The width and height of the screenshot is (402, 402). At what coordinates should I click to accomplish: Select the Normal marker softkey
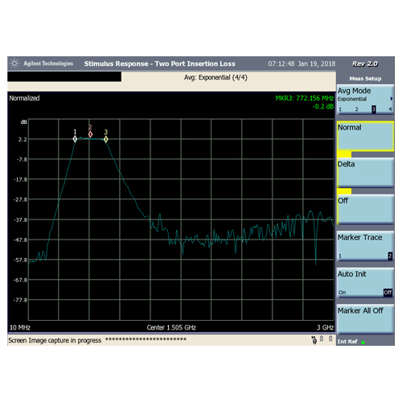point(365,136)
